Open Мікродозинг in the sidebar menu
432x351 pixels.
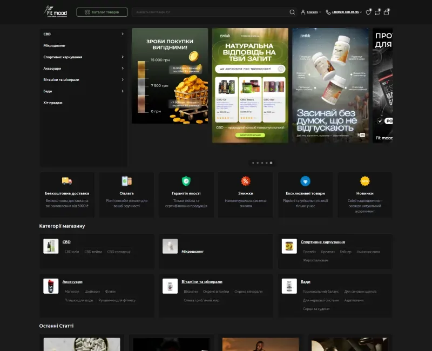pyautogui.click(x=55, y=45)
